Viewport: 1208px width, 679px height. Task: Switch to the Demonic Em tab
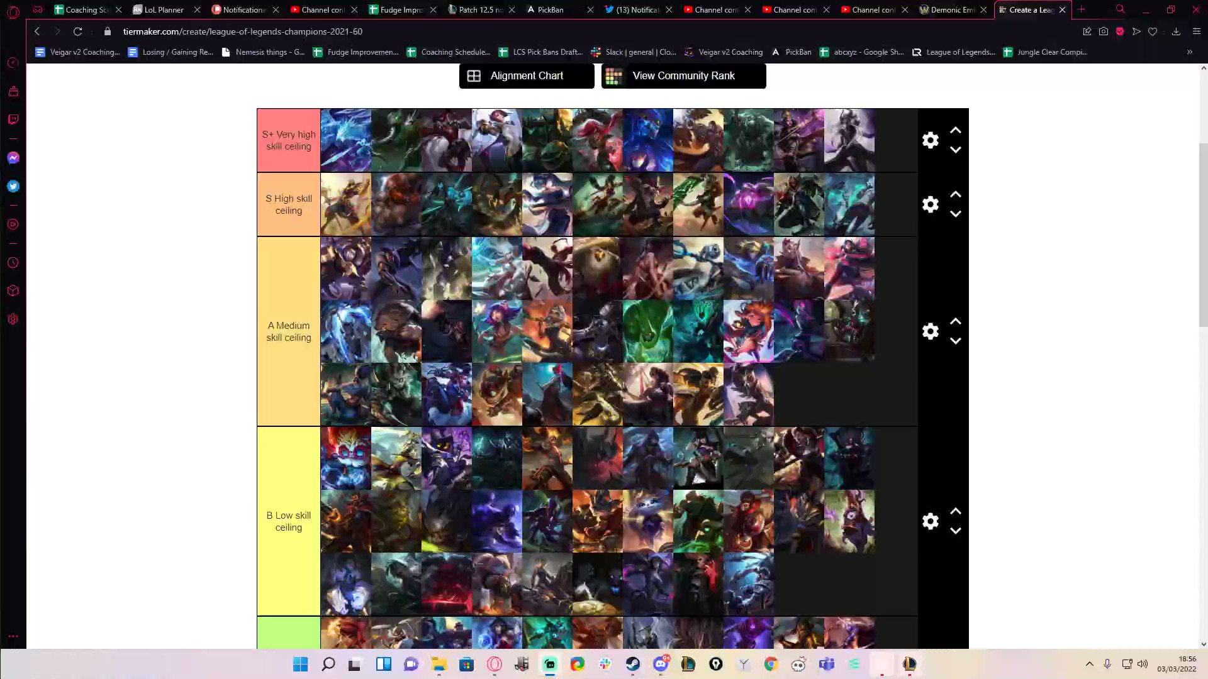(x=953, y=9)
